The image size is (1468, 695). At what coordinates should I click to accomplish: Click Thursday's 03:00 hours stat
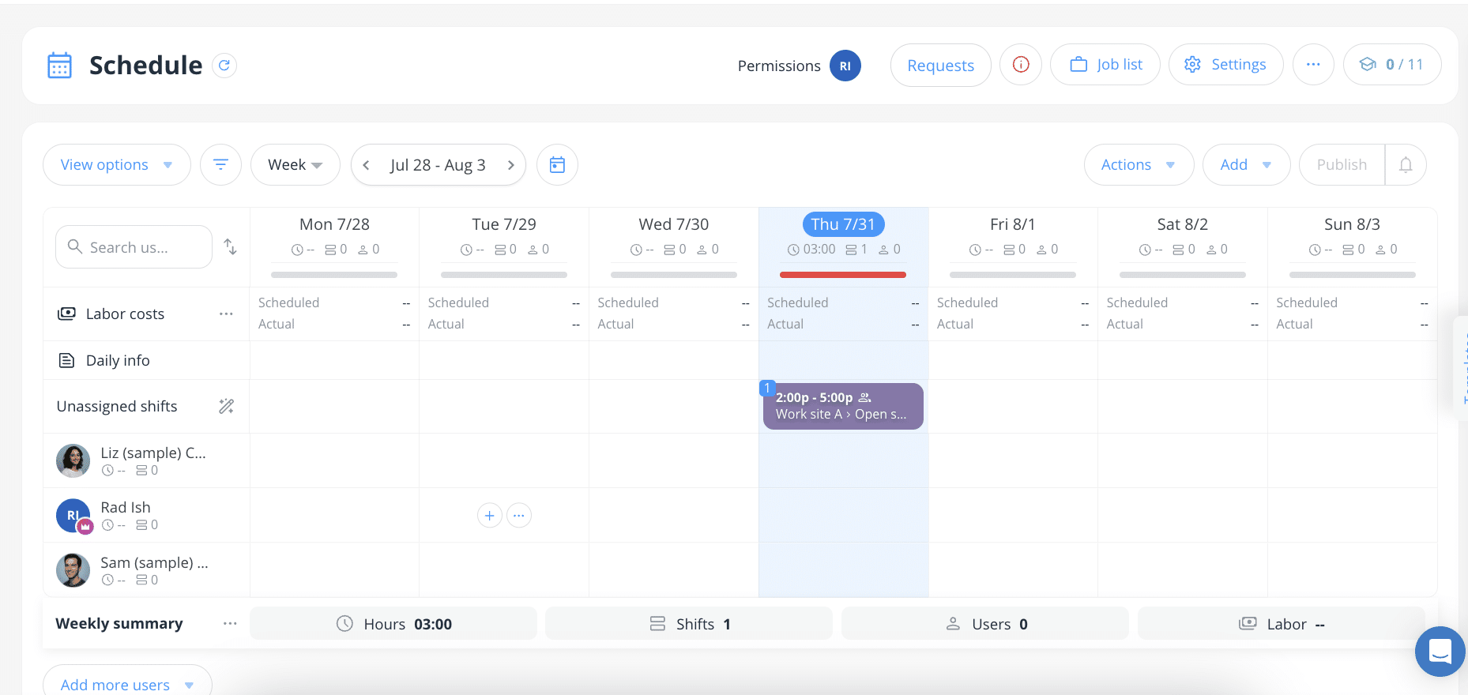point(811,250)
